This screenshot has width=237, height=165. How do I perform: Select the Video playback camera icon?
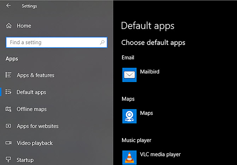[8, 143]
